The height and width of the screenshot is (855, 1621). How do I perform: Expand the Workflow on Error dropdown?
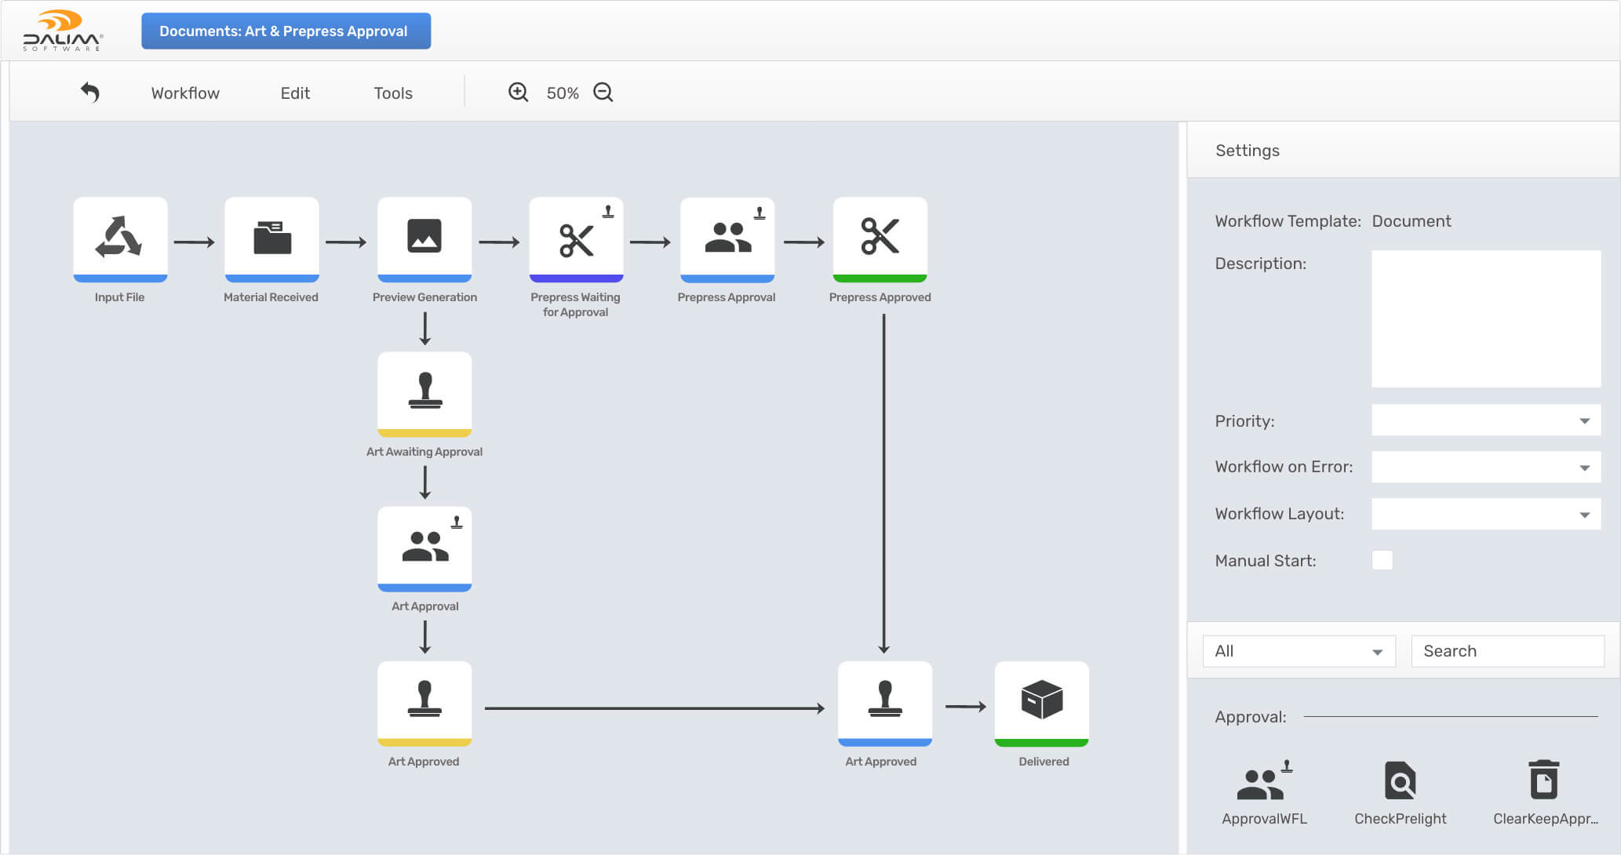1485,467
